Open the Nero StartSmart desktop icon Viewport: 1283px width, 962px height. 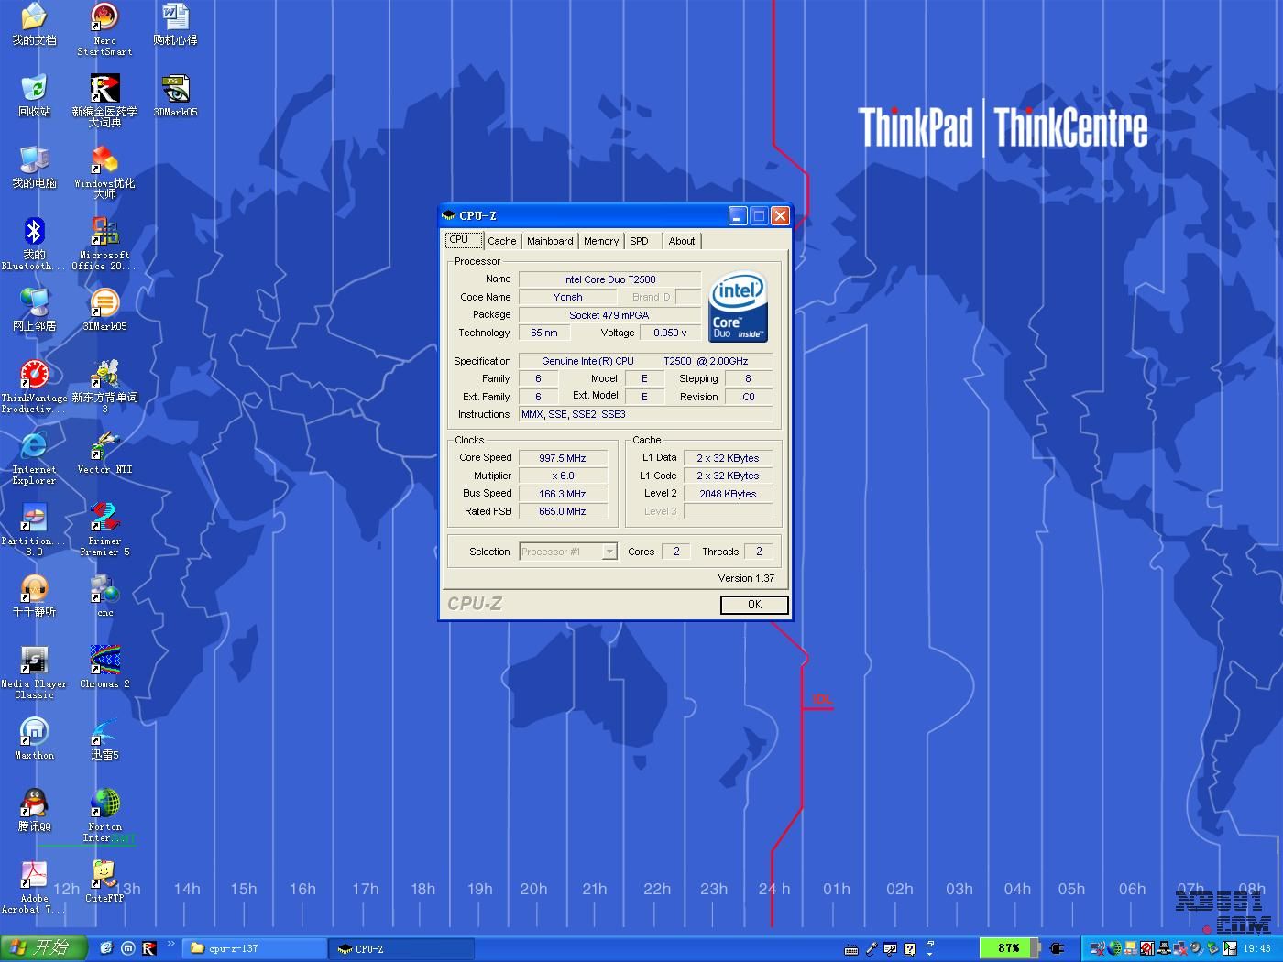pyautogui.click(x=104, y=18)
